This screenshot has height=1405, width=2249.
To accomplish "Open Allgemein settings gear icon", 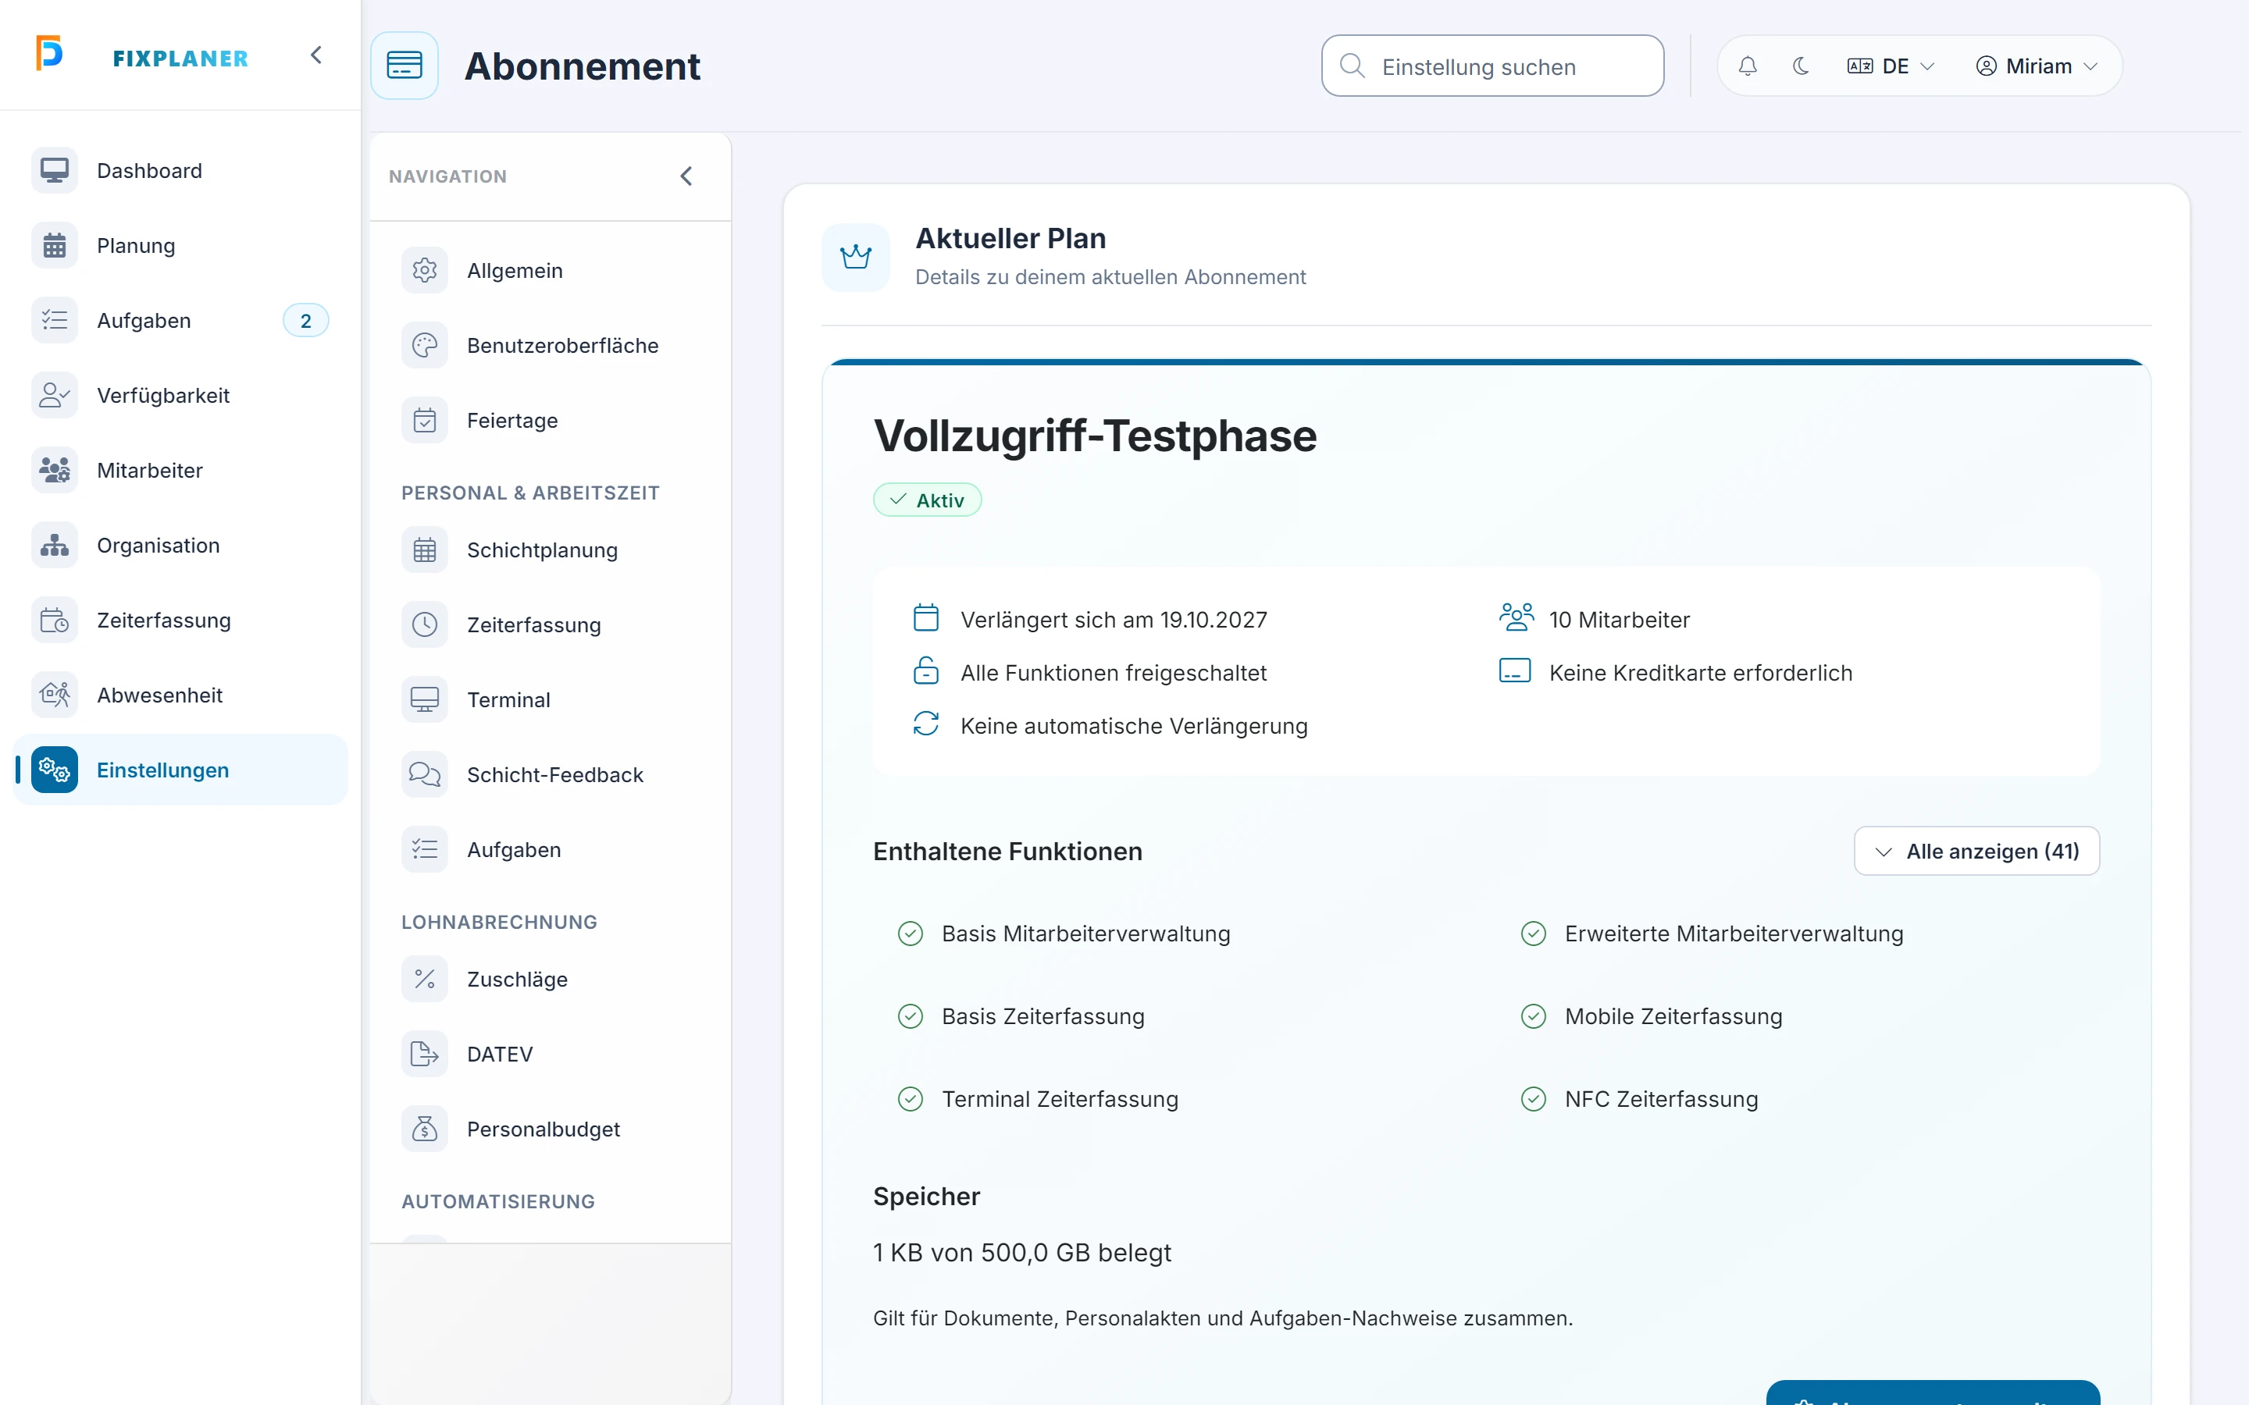I will (425, 270).
